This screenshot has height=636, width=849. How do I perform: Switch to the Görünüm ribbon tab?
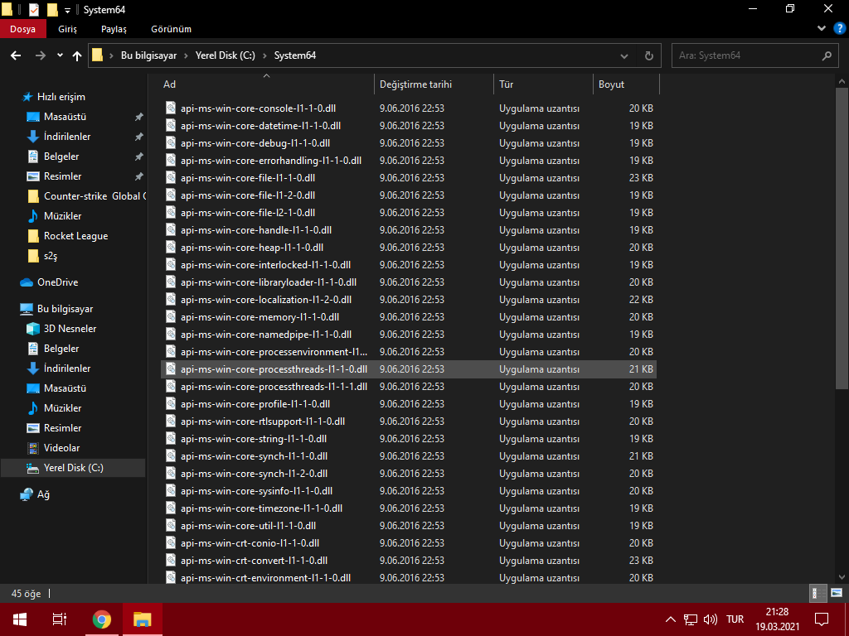(171, 29)
